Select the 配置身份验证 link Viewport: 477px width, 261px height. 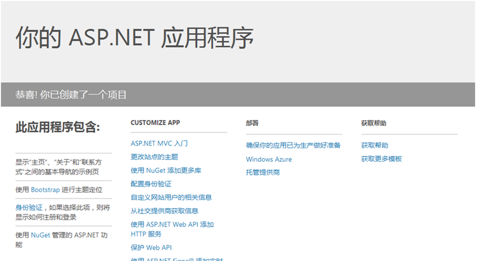click(151, 184)
